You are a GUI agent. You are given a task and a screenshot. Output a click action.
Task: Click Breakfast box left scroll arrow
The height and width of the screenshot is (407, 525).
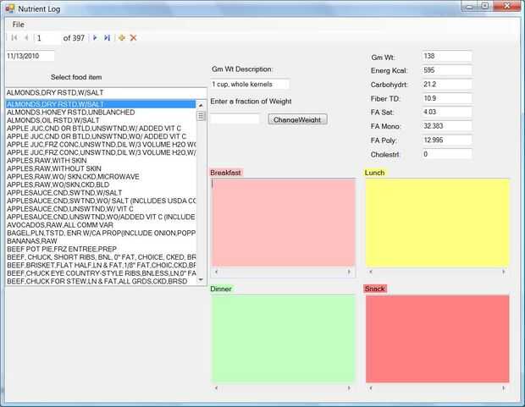pos(216,272)
